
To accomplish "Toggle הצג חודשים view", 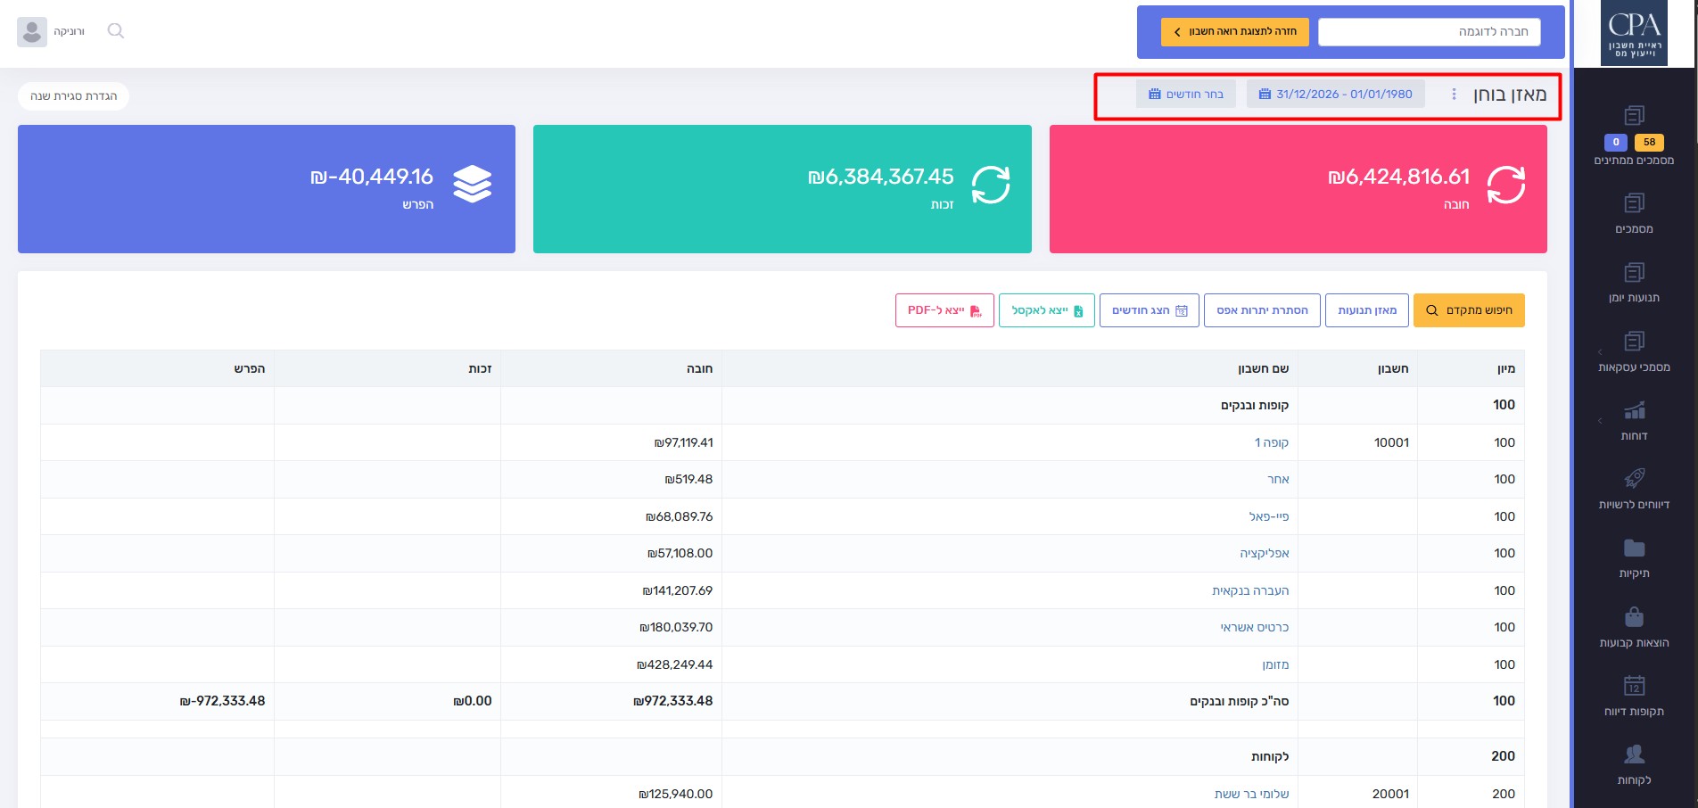I will [1149, 310].
